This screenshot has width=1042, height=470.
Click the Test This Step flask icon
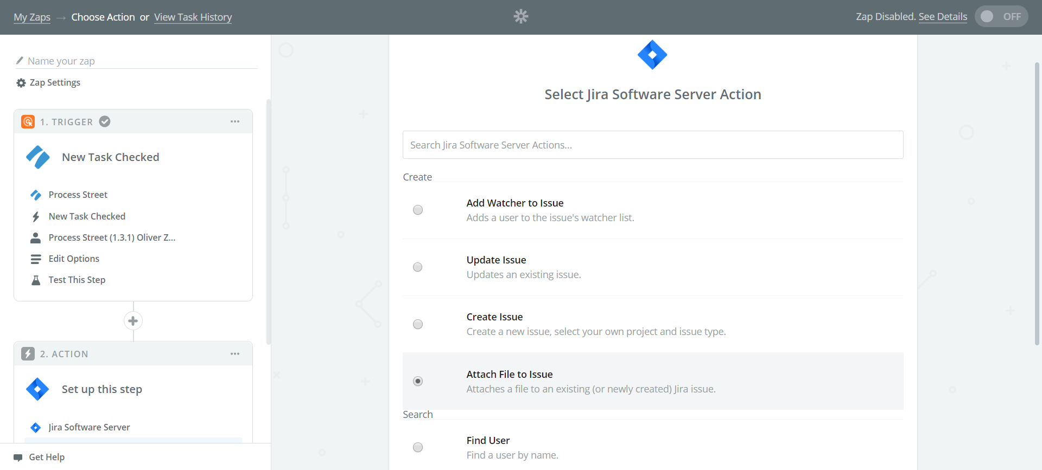36,280
